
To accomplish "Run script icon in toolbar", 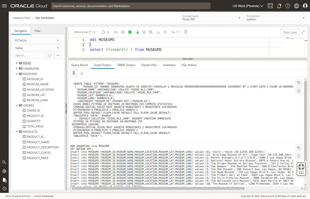I will point(137,32).
